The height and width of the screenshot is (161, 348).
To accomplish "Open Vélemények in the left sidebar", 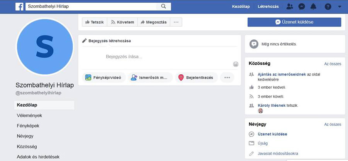I will click(29, 116).
